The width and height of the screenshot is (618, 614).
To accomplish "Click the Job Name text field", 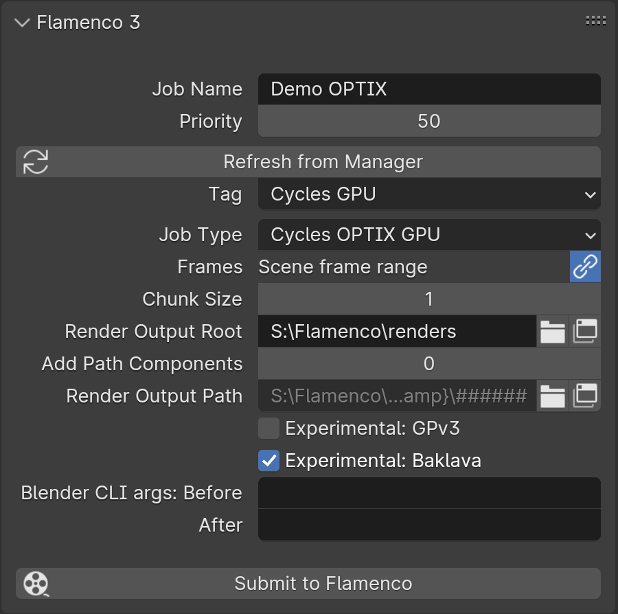I will (429, 89).
